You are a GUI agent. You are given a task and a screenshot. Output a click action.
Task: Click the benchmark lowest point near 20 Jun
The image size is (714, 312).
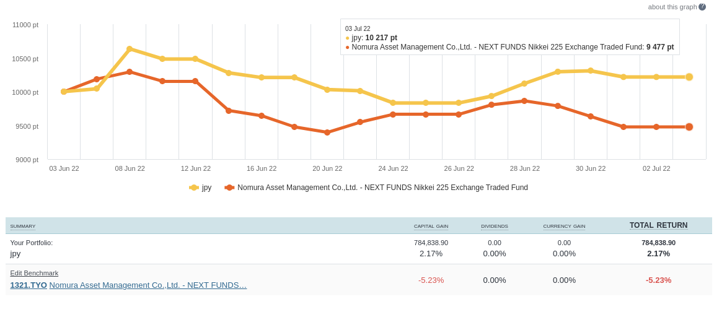327,132
